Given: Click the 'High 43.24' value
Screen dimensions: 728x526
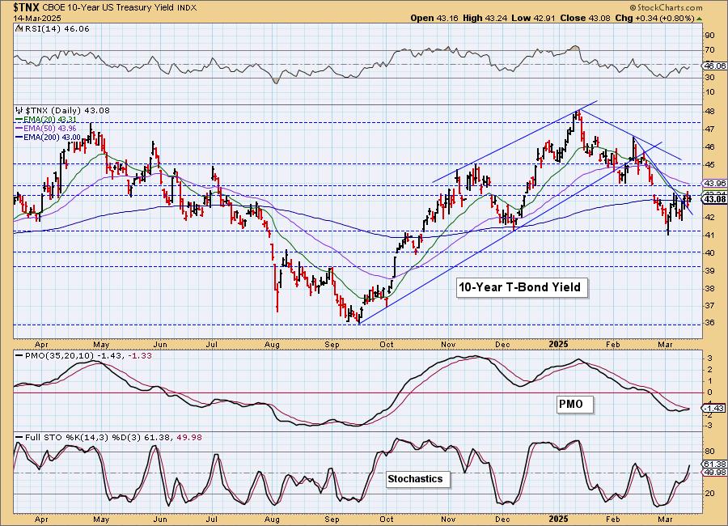Looking at the screenshot, I should pos(485,18).
